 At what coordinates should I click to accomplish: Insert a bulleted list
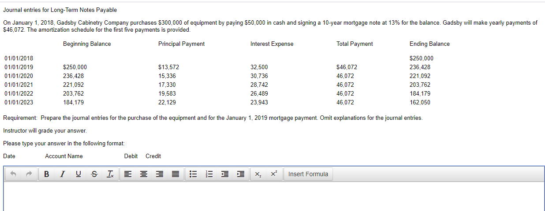(x=193, y=174)
